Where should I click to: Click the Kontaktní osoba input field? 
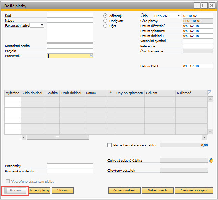70,46
